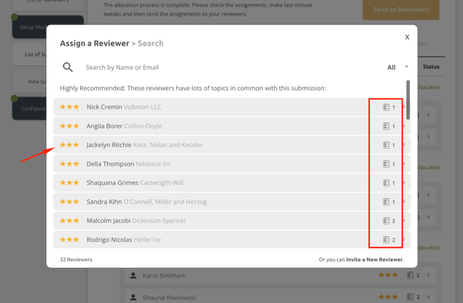
Task: Click assignment count icon for Angila Borer
Action: pos(386,126)
